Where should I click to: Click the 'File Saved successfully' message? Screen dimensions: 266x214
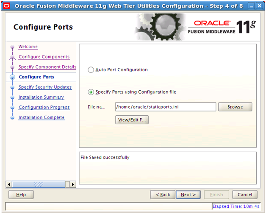click(x=105, y=158)
